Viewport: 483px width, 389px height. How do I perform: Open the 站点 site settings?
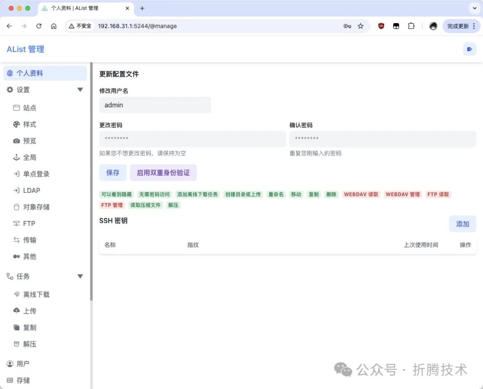[x=30, y=108]
